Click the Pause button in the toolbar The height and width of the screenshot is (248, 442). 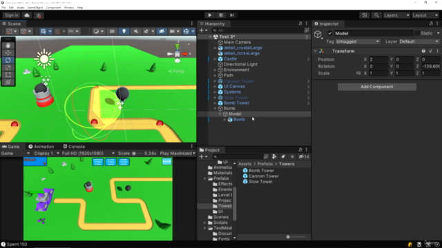coord(221,15)
